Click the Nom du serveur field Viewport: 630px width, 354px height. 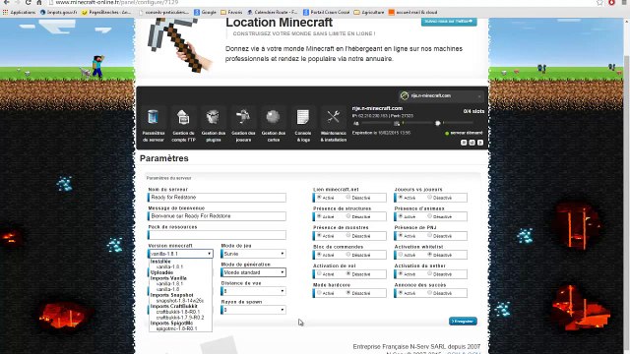[x=217, y=198]
